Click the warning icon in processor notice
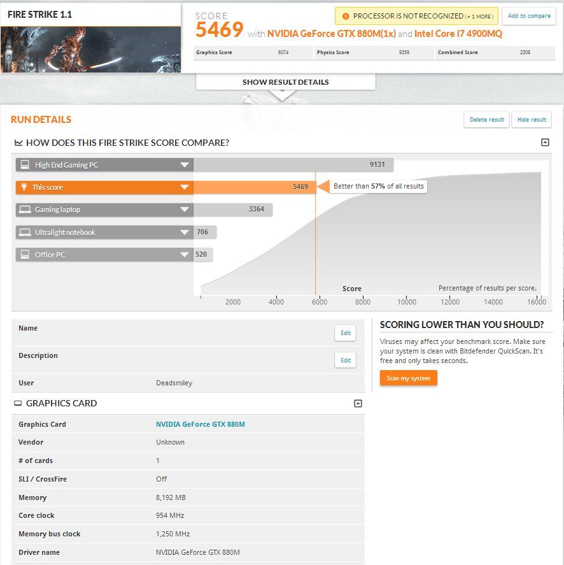 [346, 16]
